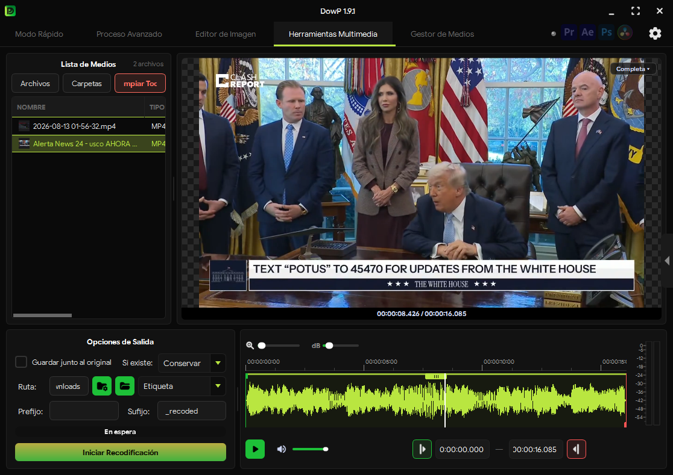
Task: Open the Proceso Avanzado tab
Action: (129, 34)
